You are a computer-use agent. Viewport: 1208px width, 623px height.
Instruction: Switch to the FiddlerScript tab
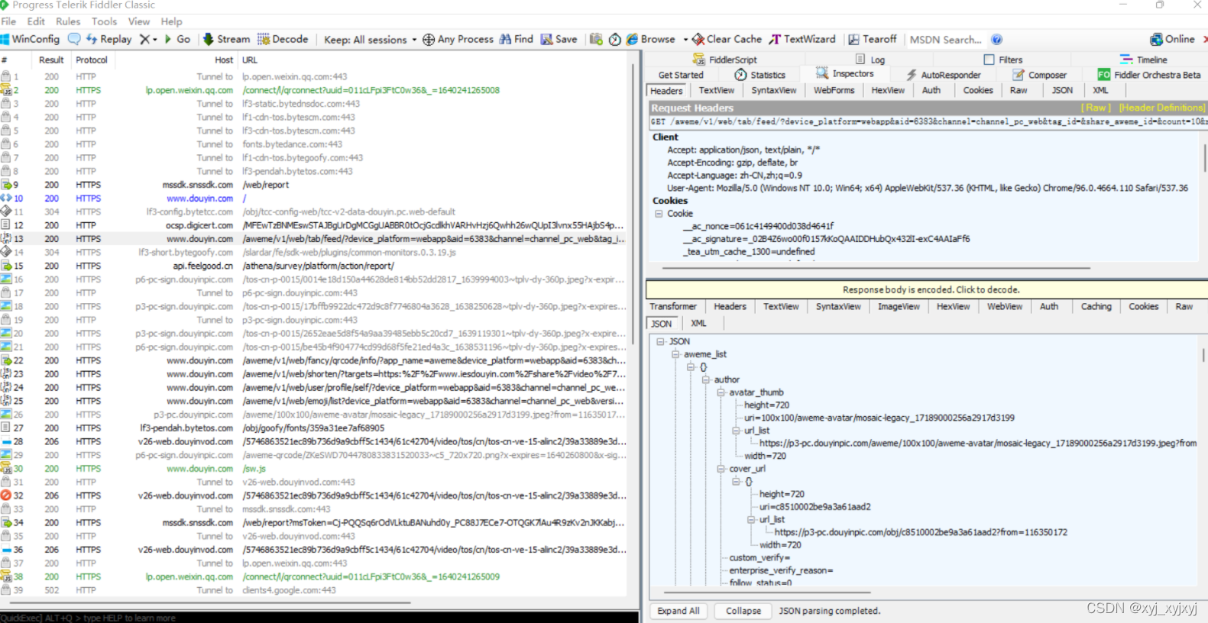coord(724,60)
